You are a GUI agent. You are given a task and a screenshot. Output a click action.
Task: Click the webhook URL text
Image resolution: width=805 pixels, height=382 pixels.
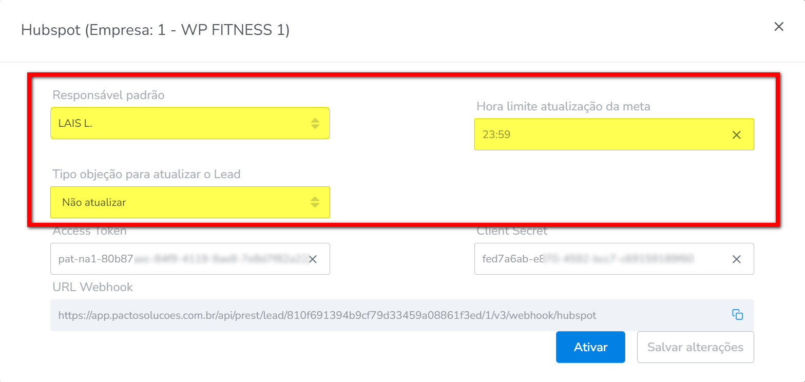(327, 315)
